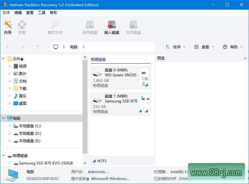This screenshot has height=184, width=249.
Task: Open the 查找文件 find file tool
Action: (x=55, y=27)
